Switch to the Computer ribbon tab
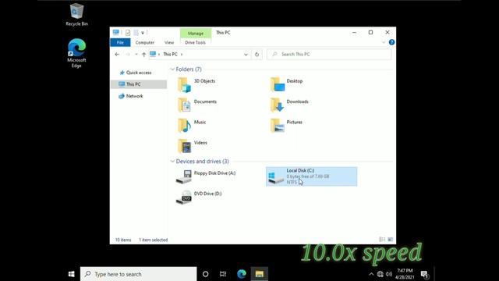Image resolution: width=499 pixels, height=281 pixels. 145,42
